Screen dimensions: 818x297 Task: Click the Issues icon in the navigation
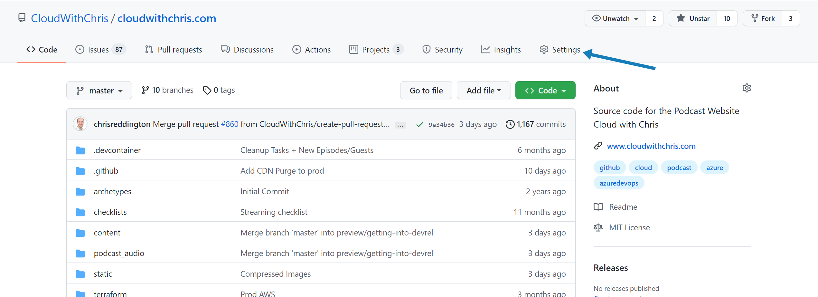coord(80,49)
